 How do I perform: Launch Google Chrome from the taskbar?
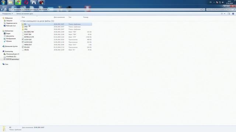tap(18, 3)
